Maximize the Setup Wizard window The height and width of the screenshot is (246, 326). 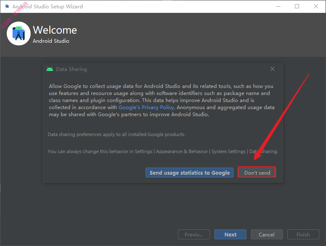coord(297,7)
